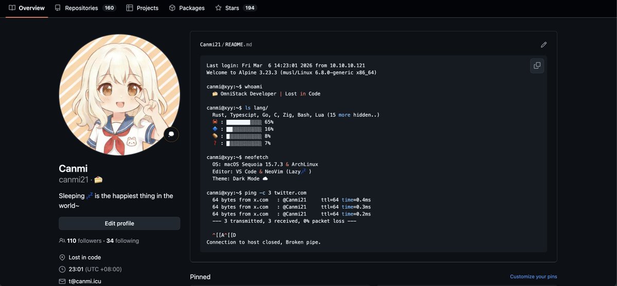Click the 'OS: macOS Sequoia 15.7.3' line
This screenshot has height=286, width=617.
265,165
